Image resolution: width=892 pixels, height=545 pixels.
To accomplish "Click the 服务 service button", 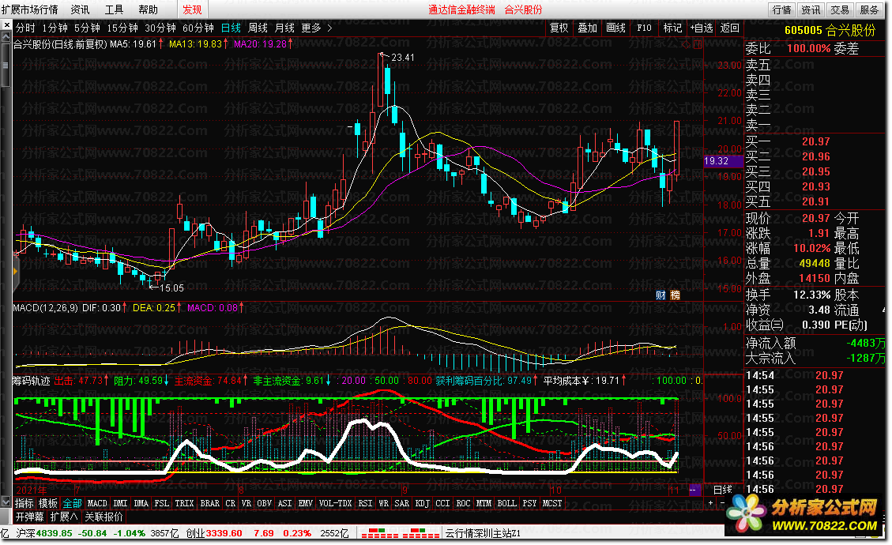I will coord(868,9).
